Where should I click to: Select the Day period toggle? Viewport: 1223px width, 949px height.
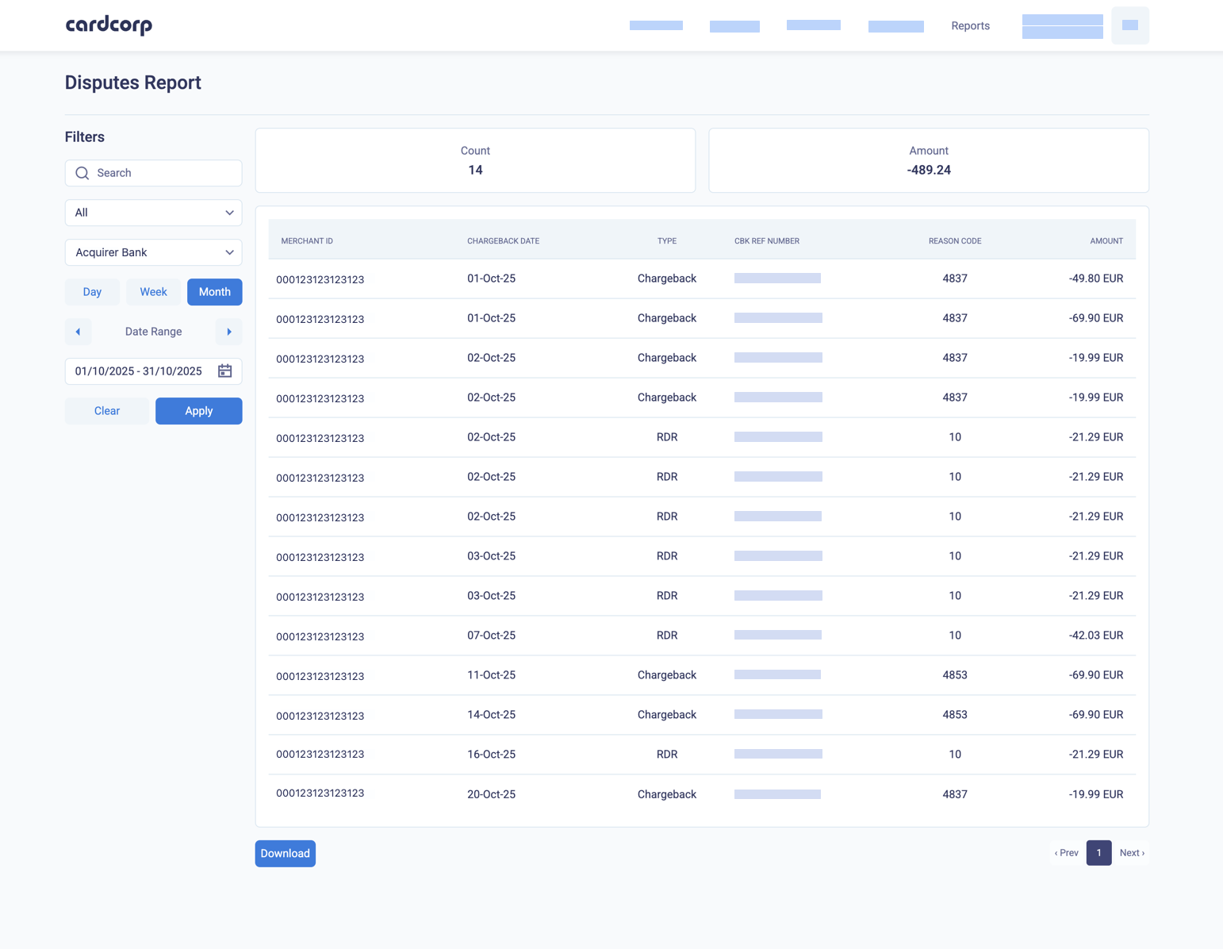92,292
